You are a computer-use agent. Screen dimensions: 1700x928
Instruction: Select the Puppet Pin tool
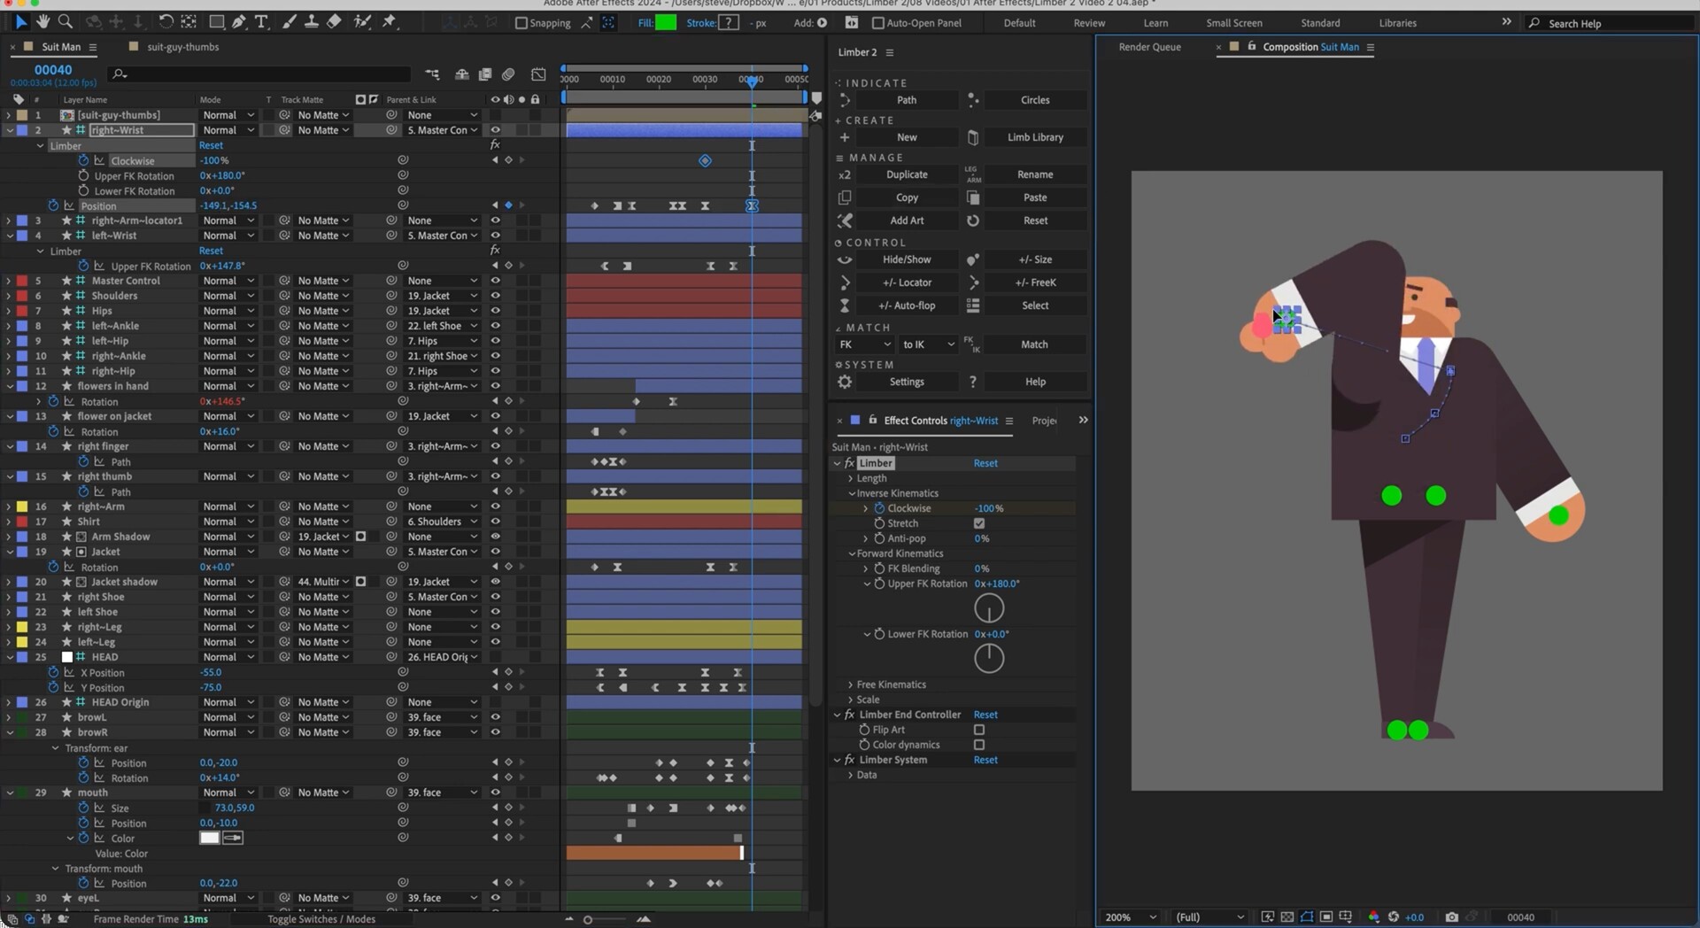pos(390,22)
